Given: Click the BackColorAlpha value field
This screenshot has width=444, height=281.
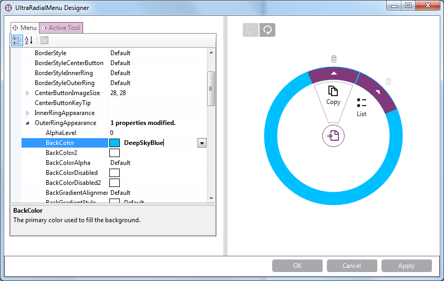Looking at the screenshot, I should click(x=158, y=163).
